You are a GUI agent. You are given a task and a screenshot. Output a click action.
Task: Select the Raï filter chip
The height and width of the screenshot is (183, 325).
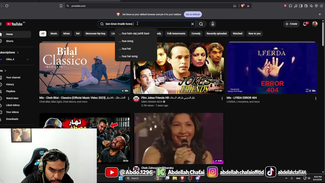(78, 34)
